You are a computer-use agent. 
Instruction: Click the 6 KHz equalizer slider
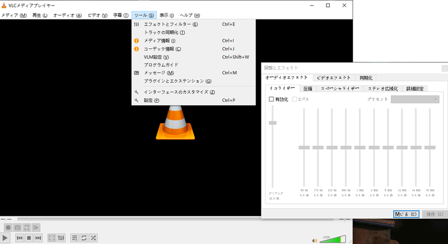[x=388, y=147]
